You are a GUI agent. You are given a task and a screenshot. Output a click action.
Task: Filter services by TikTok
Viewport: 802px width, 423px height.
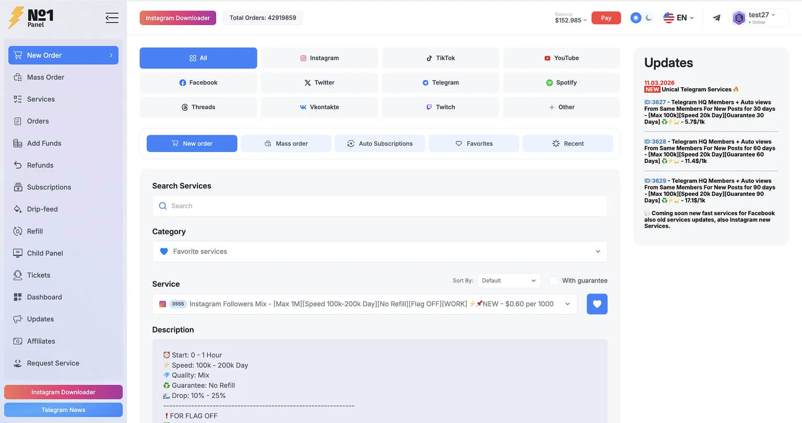(x=441, y=58)
